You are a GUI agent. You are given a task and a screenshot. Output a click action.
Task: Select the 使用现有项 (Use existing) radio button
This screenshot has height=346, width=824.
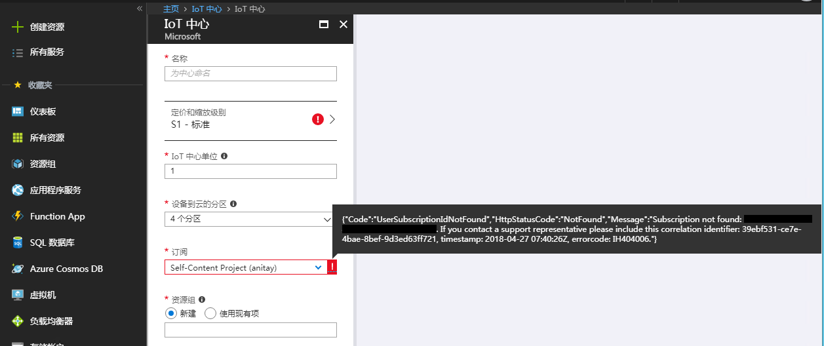click(x=210, y=313)
